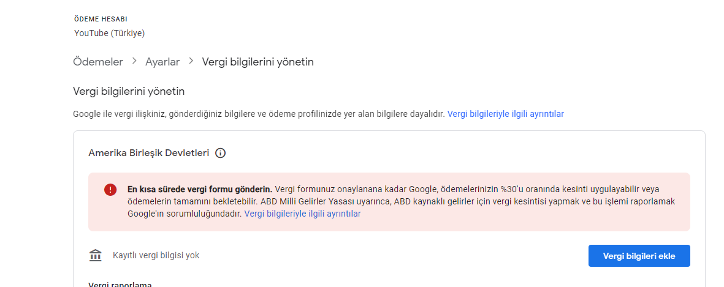Click the ÖDEME HESABI label

point(101,20)
